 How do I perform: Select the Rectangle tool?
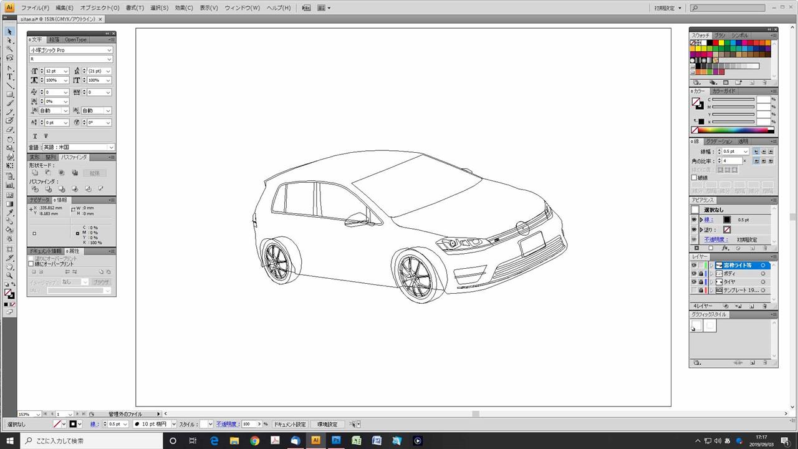tap(10, 94)
